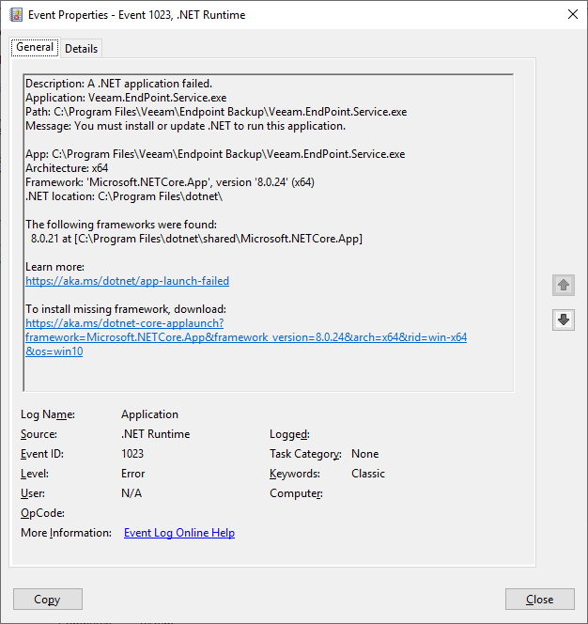Click the '8.0.21 at' framework path line
Screen dimensions: 588x624
click(x=196, y=239)
